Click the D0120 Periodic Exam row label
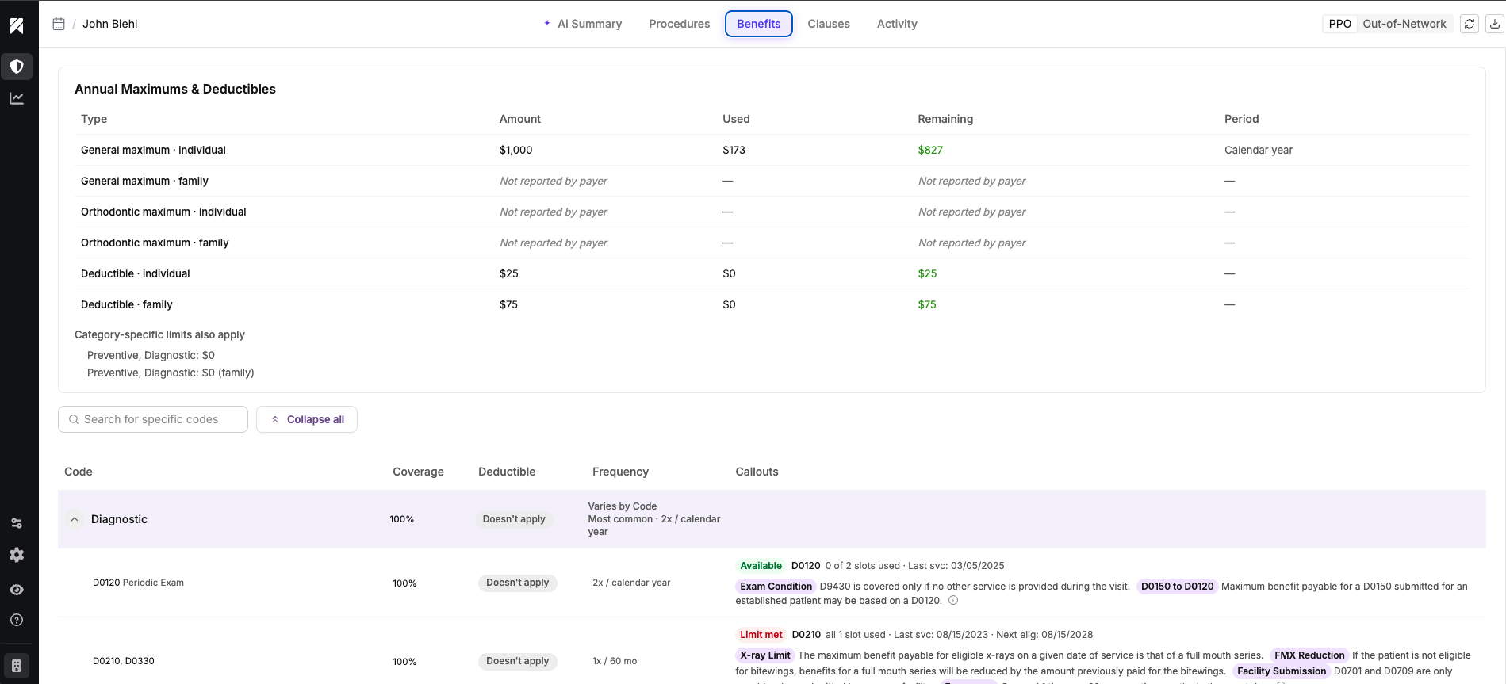 [138, 583]
